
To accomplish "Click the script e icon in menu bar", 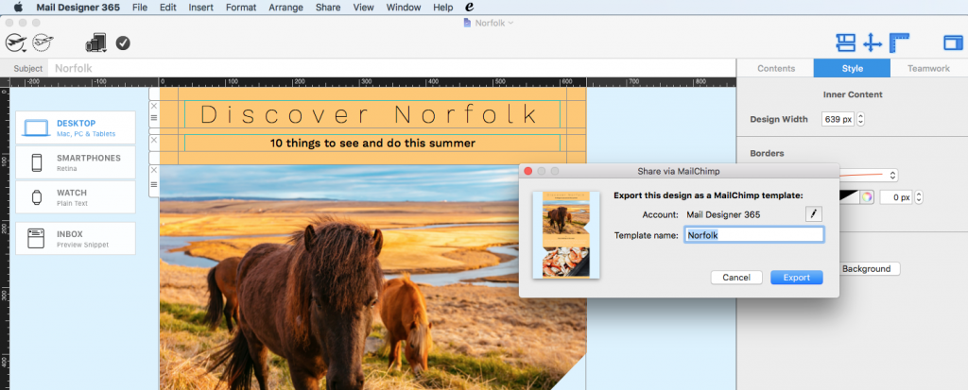I will (469, 8).
